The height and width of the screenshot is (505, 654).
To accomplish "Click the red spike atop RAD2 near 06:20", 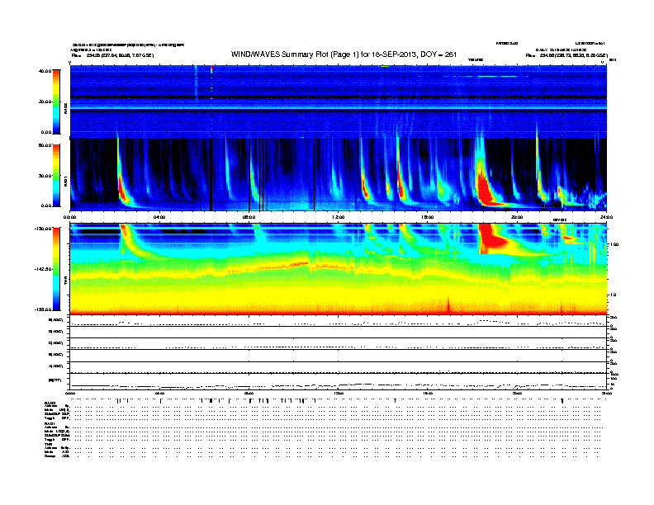I will click(x=211, y=68).
